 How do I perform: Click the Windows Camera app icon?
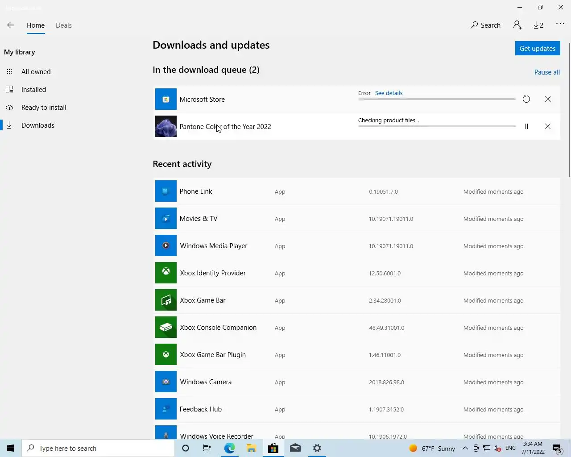[x=166, y=382]
